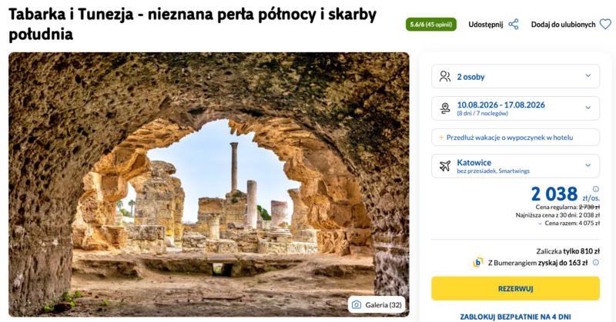Viewport: 616px width, 322px height.
Task: Click Dodaj do ulubionych text
Action: [x=563, y=25]
